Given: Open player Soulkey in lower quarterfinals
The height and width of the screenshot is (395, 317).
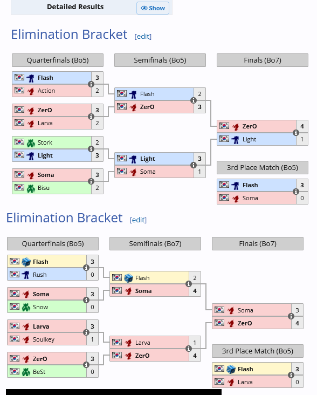Looking at the screenshot, I should point(44,339).
